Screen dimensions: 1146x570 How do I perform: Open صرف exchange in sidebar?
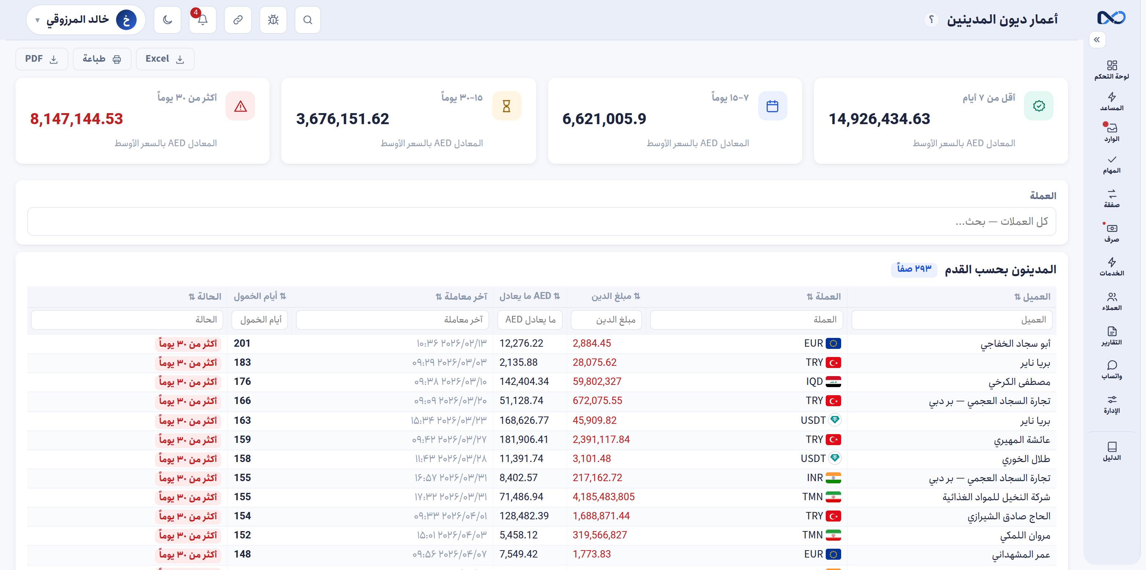coord(1111,233)
